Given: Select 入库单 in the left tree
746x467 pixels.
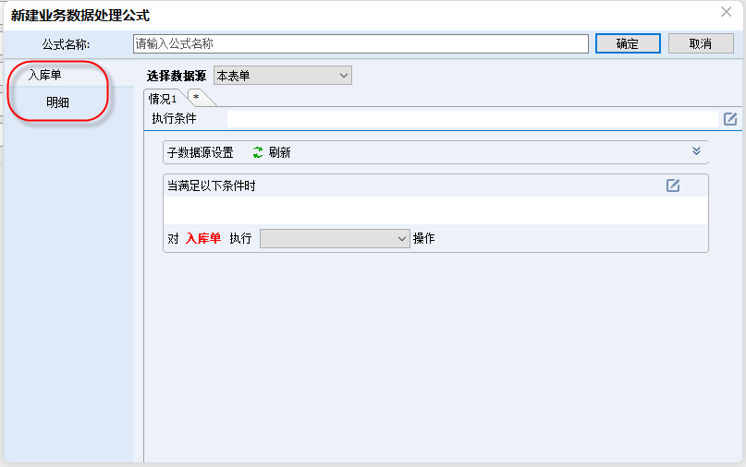Looking at the screenshot, I should pyautogui.click(x=44, y=75).
